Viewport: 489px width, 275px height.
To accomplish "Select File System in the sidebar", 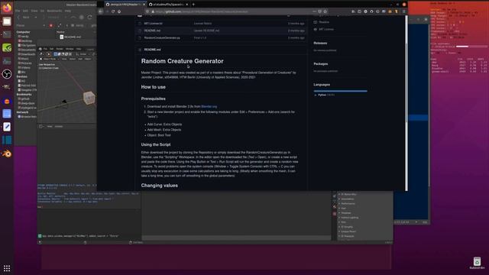I will coord(28,45).
